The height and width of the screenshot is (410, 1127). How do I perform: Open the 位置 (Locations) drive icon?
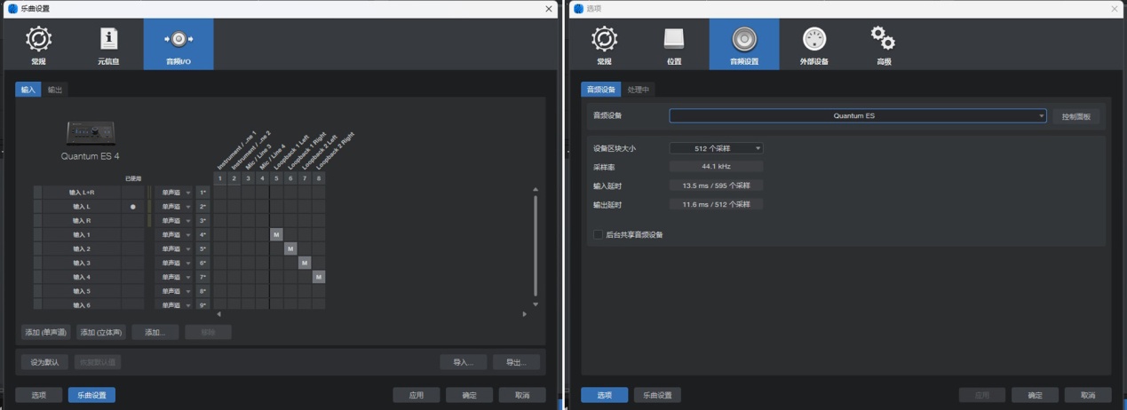(674, 39)
